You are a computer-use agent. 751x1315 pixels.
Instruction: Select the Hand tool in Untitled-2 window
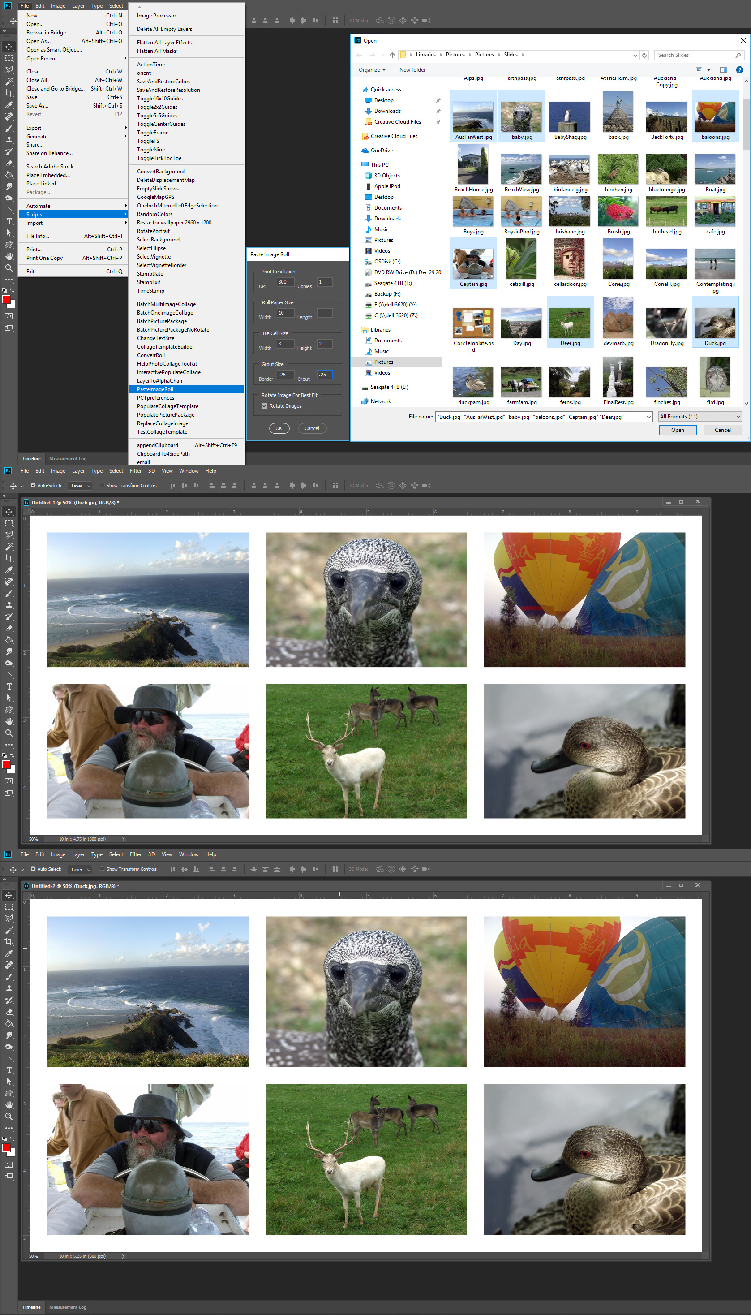pos(9,1105)
